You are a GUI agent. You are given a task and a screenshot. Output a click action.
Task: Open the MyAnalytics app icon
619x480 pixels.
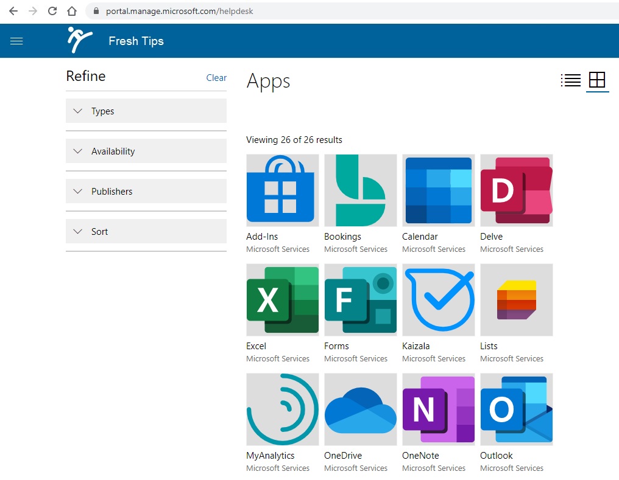(283, 409)
